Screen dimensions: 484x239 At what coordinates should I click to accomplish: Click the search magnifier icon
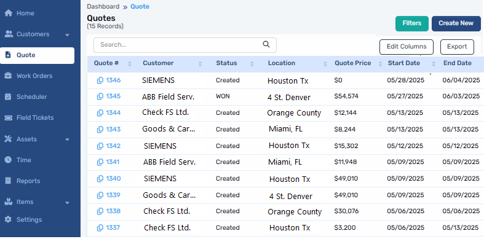point(266,44)
